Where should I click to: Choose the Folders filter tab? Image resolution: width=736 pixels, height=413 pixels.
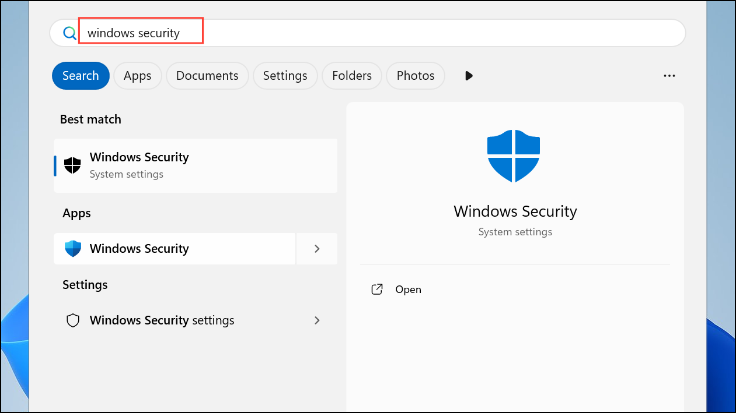352,76
